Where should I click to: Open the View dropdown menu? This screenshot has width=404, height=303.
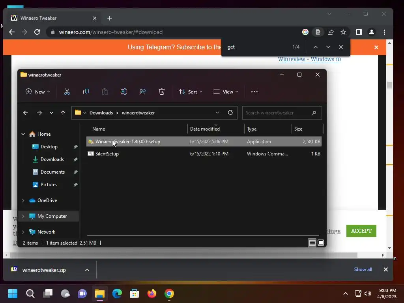coord(226,92)
